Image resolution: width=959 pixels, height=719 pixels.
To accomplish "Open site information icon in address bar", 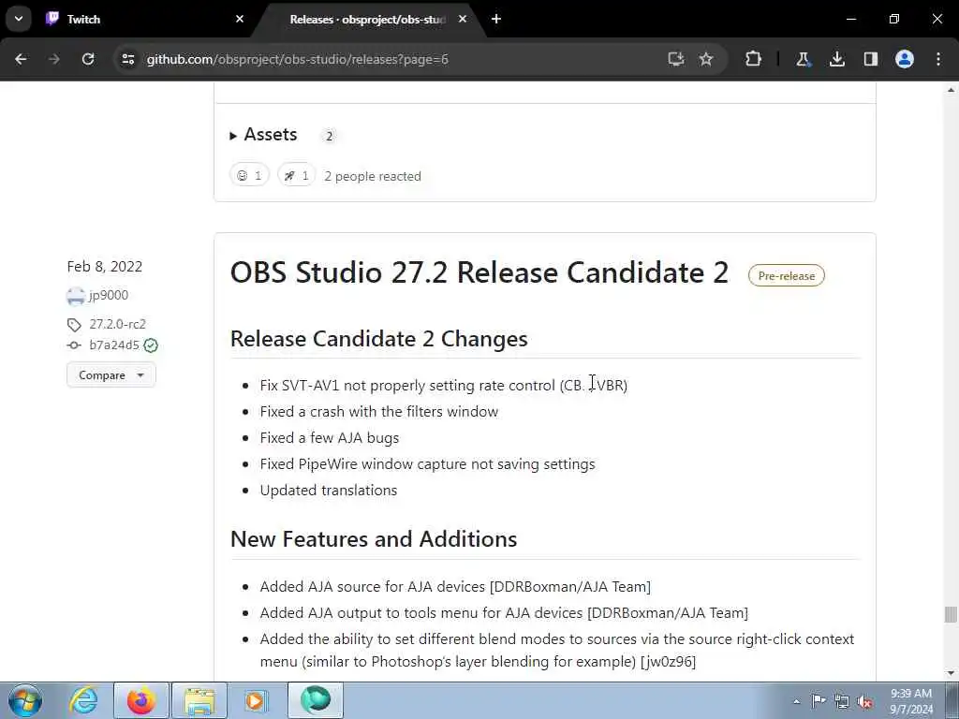I will coord(127,59).
